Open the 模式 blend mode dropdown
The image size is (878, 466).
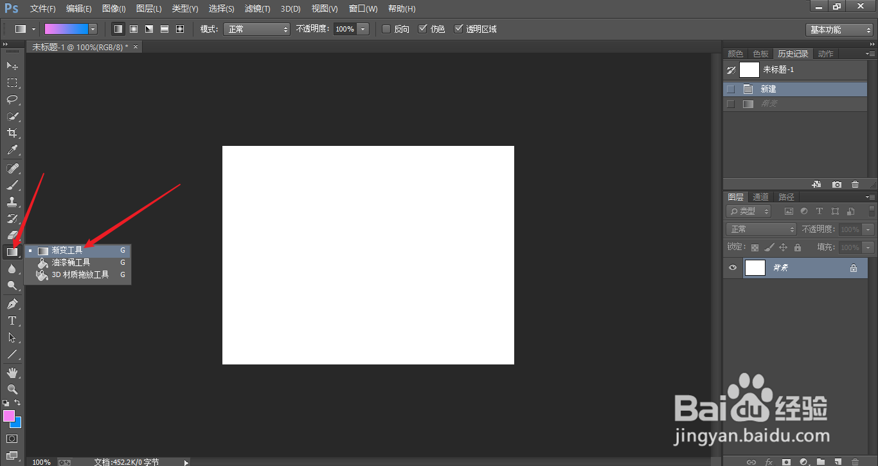click(x=256, y=29)
